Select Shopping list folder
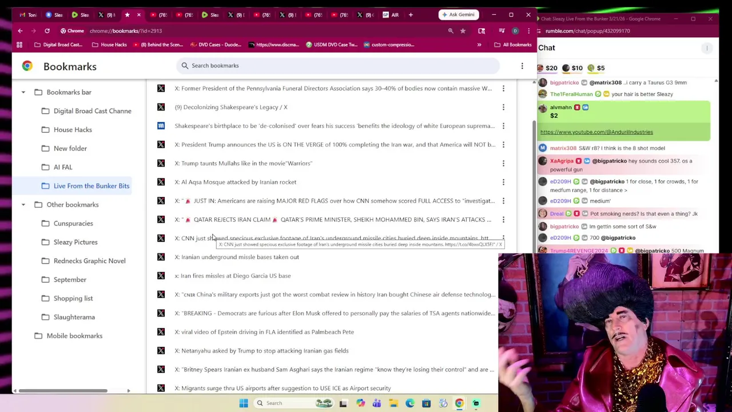This screenshot has height=412, width=732. [67, 299]
